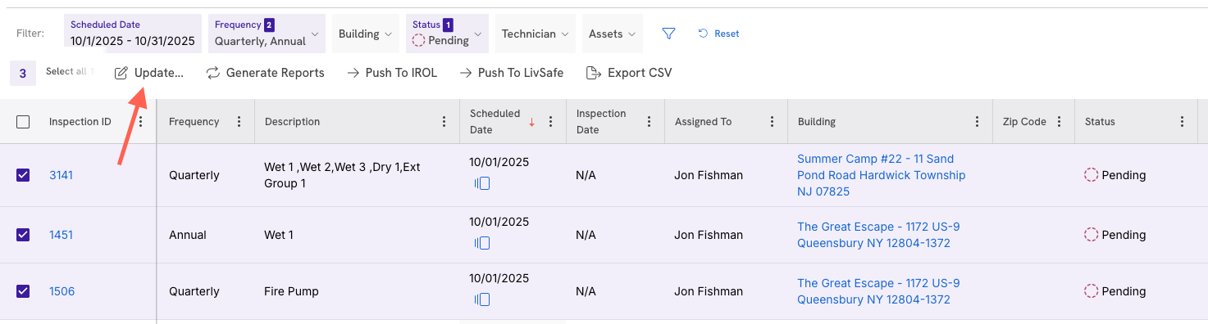Click the schedule icon under row 1451's date
The height and width of the screenshot is (324, 1208).
482,243
